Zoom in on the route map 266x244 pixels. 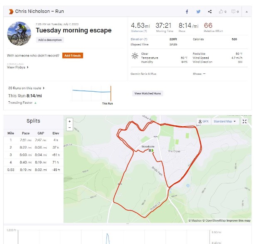(x=69, y=121)
